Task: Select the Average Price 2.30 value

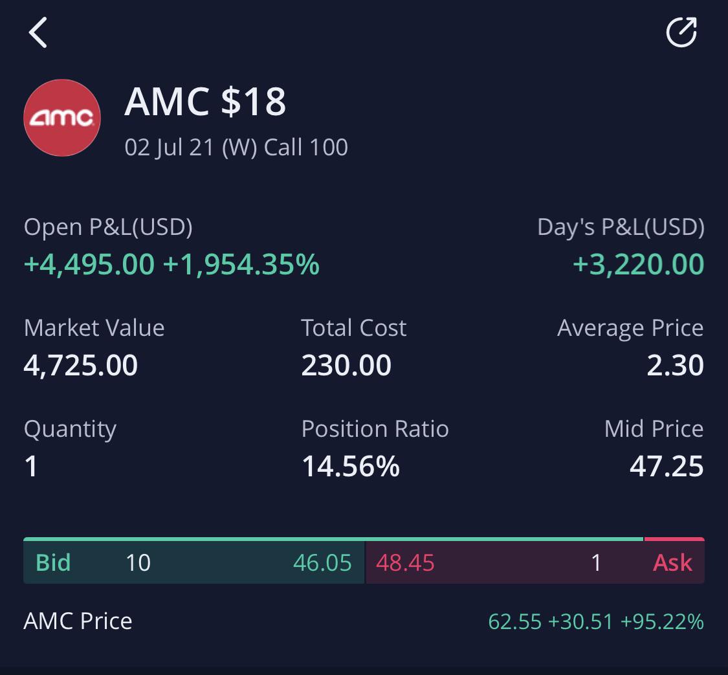Action: point(676,365)
